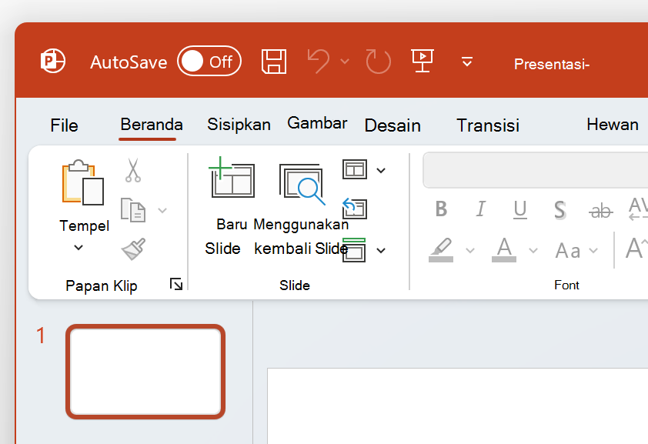Open the Change Case Aa dropdown arrow

click(593, 250)
